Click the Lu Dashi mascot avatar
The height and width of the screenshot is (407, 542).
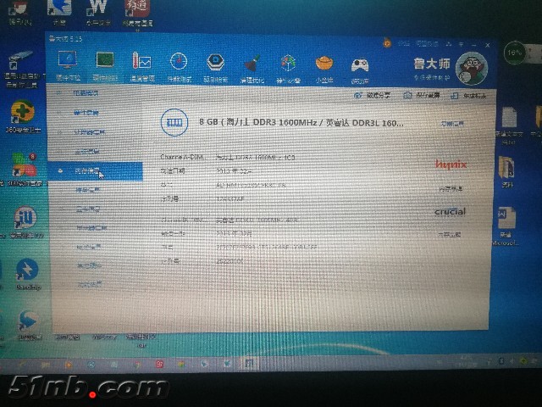pos(471,69)
